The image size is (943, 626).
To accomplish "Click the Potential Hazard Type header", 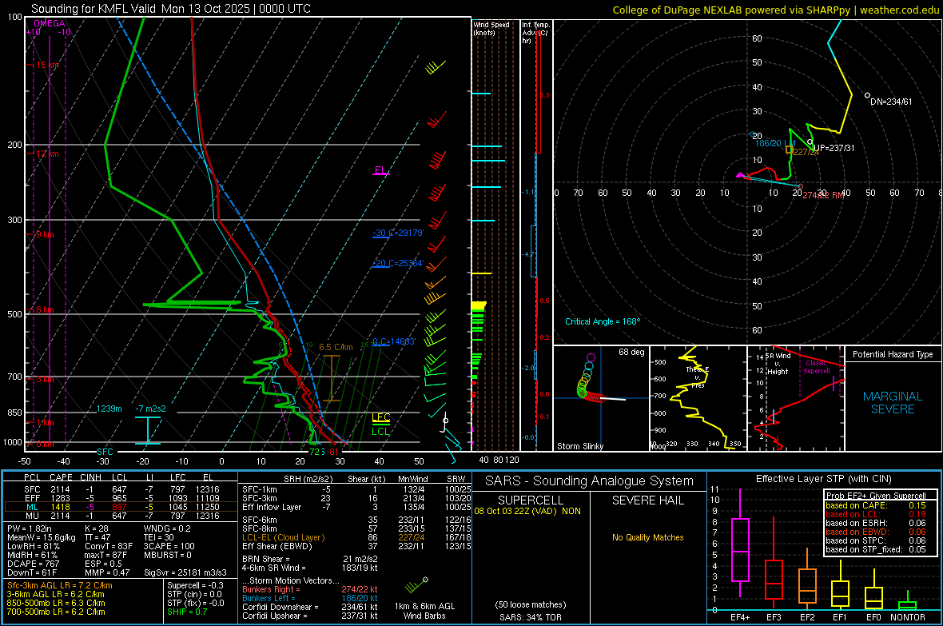I will [893, 354].
